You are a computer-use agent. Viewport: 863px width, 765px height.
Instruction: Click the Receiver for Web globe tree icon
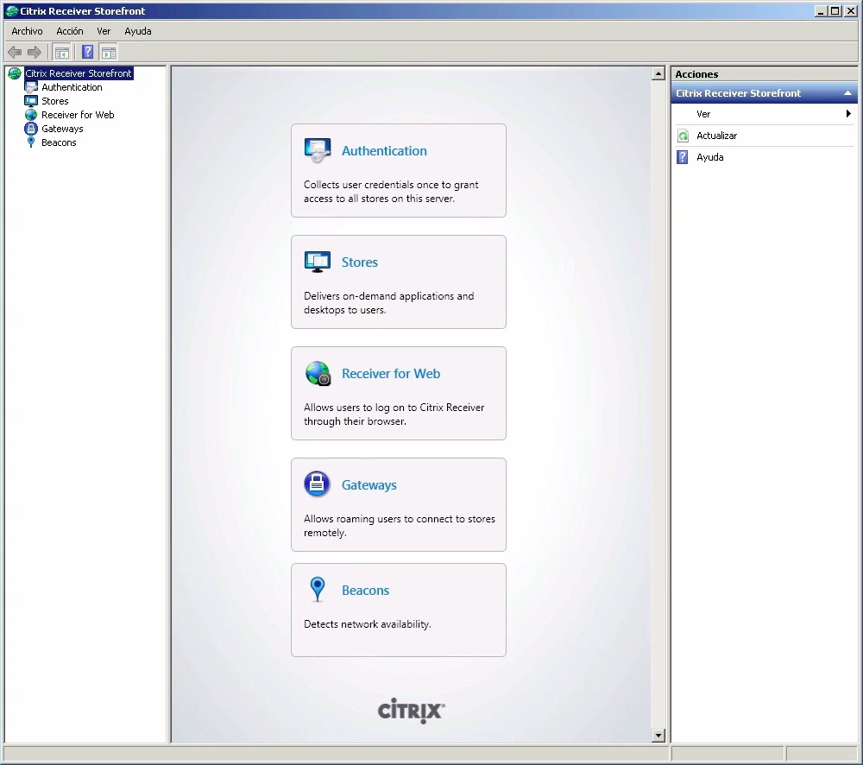point(31,115)
